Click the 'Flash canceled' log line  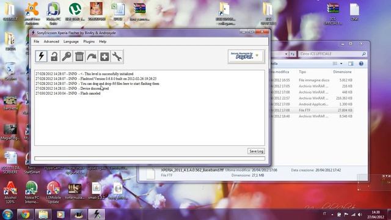click(68, 94)
